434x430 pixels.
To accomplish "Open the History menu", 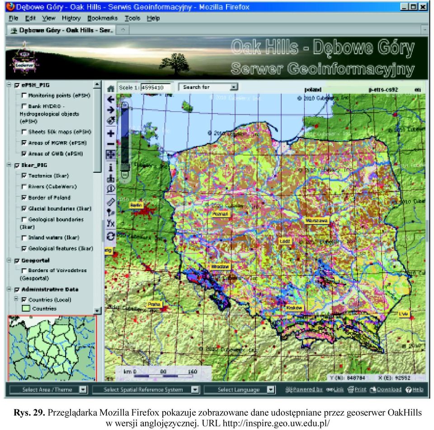I will (71, 18).
